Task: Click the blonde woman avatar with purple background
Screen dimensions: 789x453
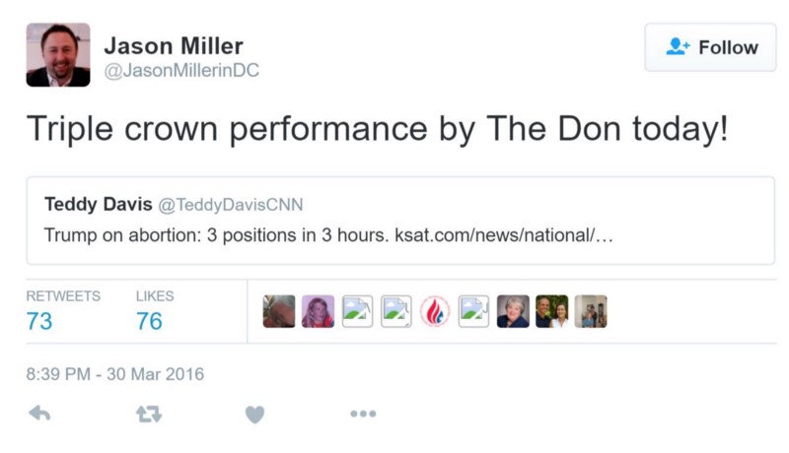Action: tap(318, 311)
